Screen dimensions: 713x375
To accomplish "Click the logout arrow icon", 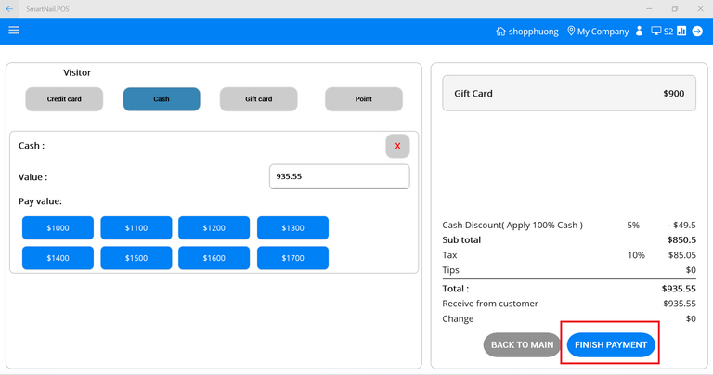I will [x=697, y=32].
